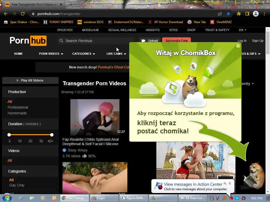Image resolution: width=270 pixels, height=202 pixels.
Task: Click the verified badge beside Sissy Krissy
Action: (64, 150)
